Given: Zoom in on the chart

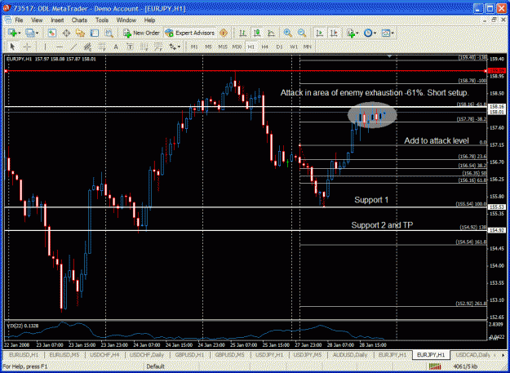Looking at the screenshot, I should (x=287, y=33).
